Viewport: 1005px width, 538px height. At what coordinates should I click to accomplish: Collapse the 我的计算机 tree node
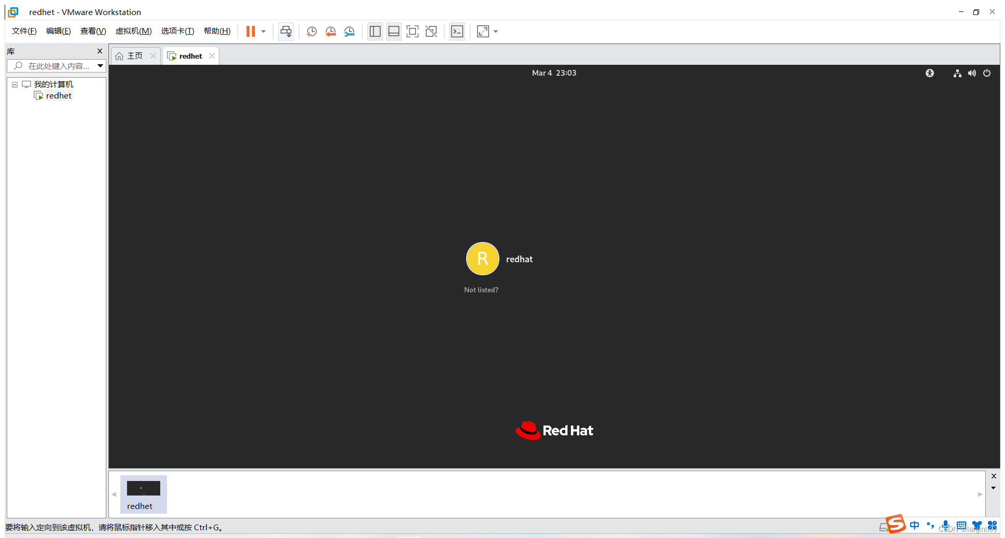[15, 84]
